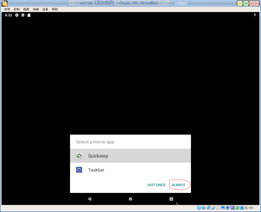Select Quickstep as Home app
The height and width of the screenshot is (212, 261).
point(130,156)
